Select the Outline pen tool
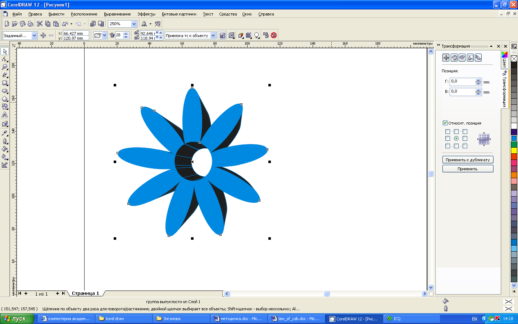Screen dimensions: 518x324 (x=5, y=141)
